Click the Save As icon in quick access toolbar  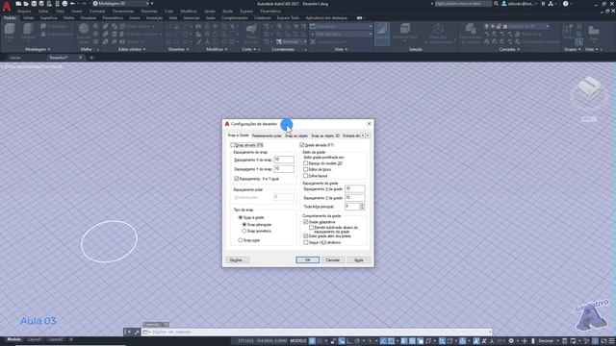coord(41,4)
